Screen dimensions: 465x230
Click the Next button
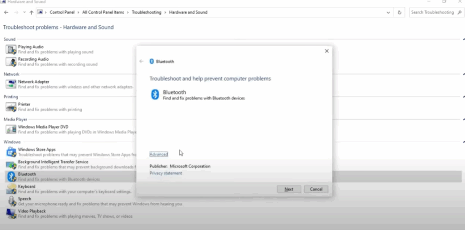point(289,189)
